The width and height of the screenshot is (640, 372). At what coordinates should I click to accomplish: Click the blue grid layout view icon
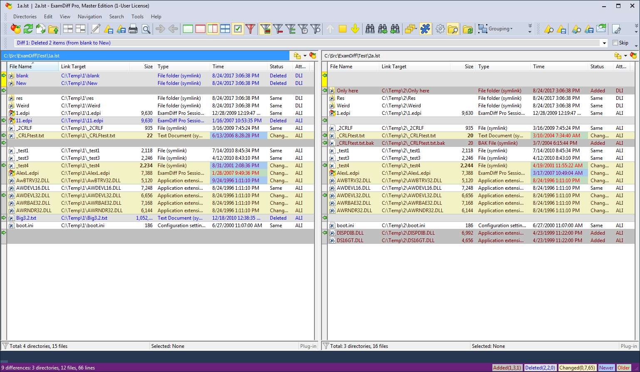[x=225, y=29]
